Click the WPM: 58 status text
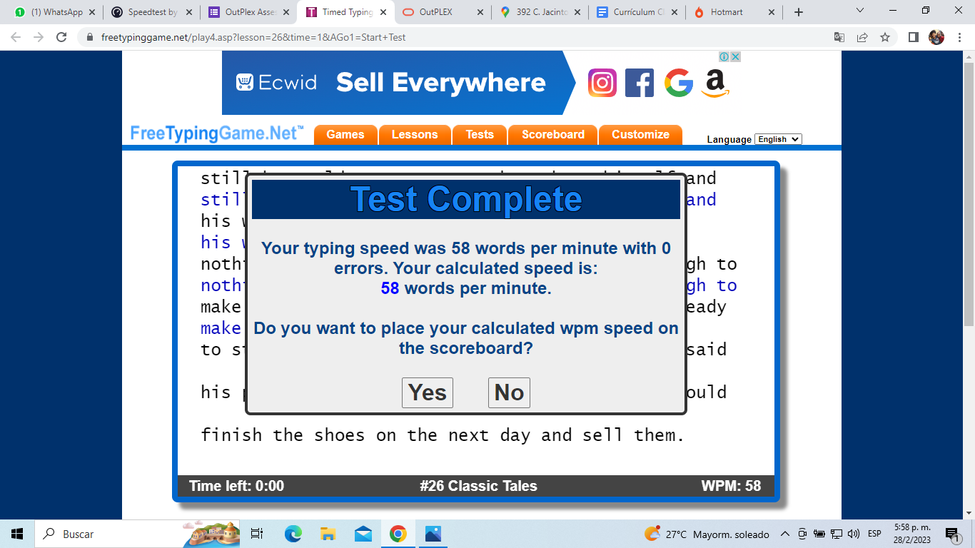This screenshot has height=548, width=975. tap(731, 486)
